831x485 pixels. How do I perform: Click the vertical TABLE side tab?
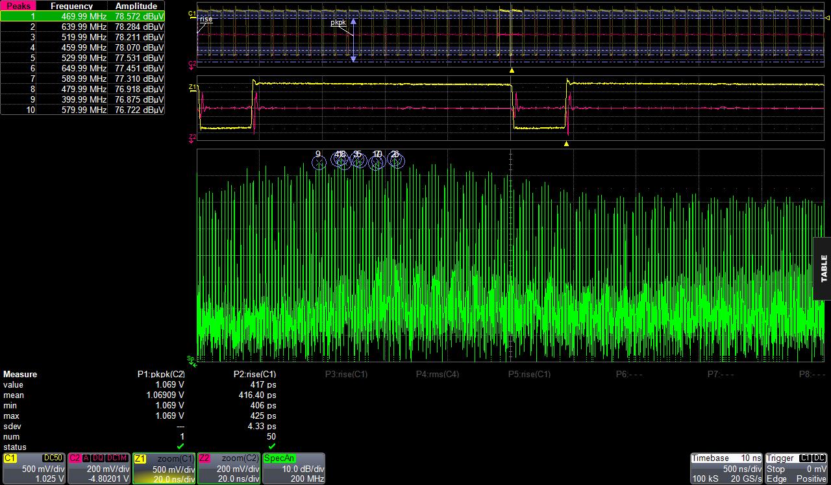pyautogui.click(x=823, y=268)
